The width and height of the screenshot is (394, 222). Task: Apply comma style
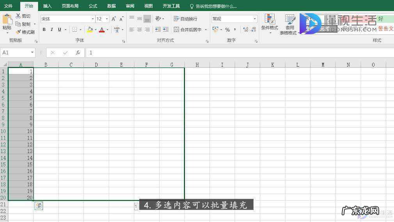point(235,29)
